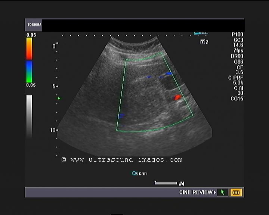Click the ultrasound-images.com watermark text

[x=122, y=160]
